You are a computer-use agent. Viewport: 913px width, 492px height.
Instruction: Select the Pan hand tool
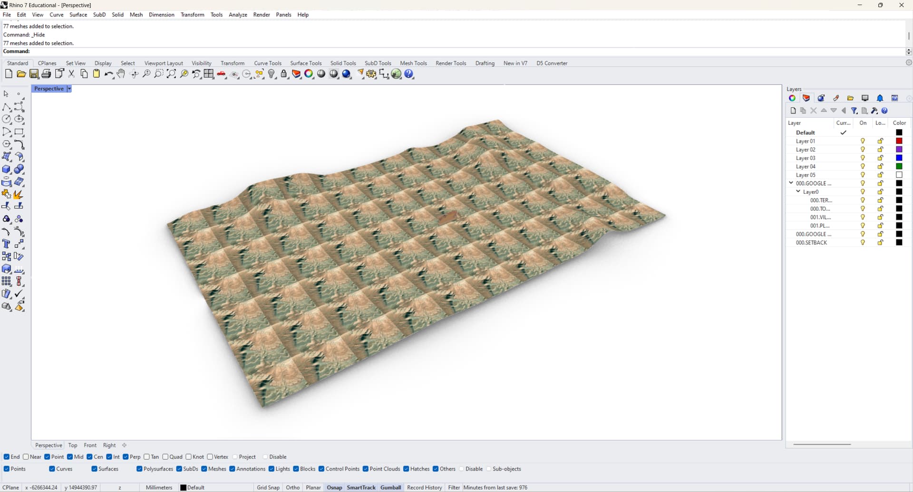coord(121,74)
